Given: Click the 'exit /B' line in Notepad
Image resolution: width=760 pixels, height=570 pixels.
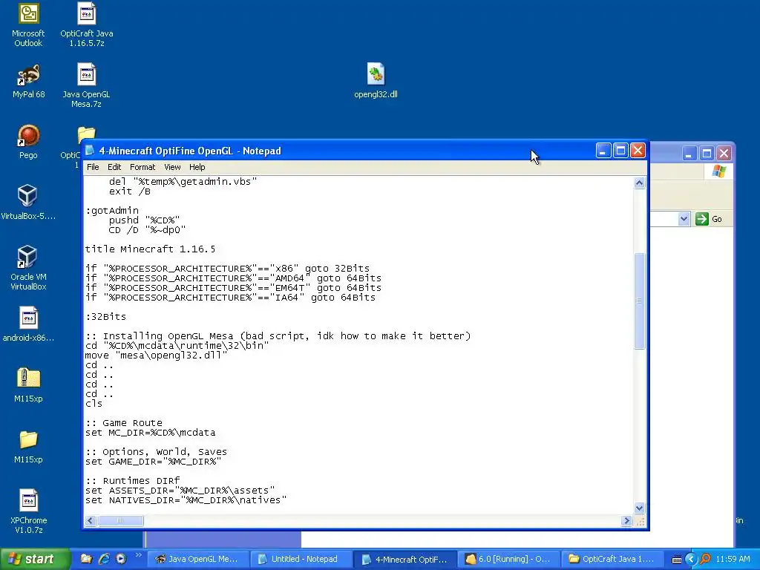Looking at the screenshot, I should point(130,191).
